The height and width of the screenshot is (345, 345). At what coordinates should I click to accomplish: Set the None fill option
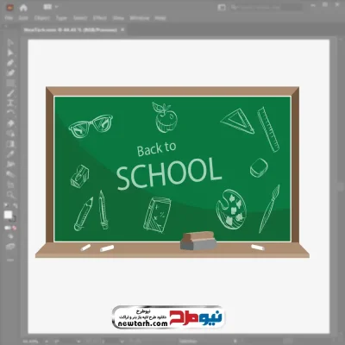(15, 228)
